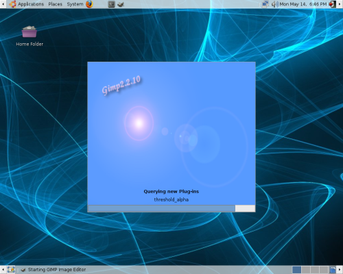The width and height of the screenshot is (343, 274).
Task: Click the network monitor tray icon
Action: [265, 4]
